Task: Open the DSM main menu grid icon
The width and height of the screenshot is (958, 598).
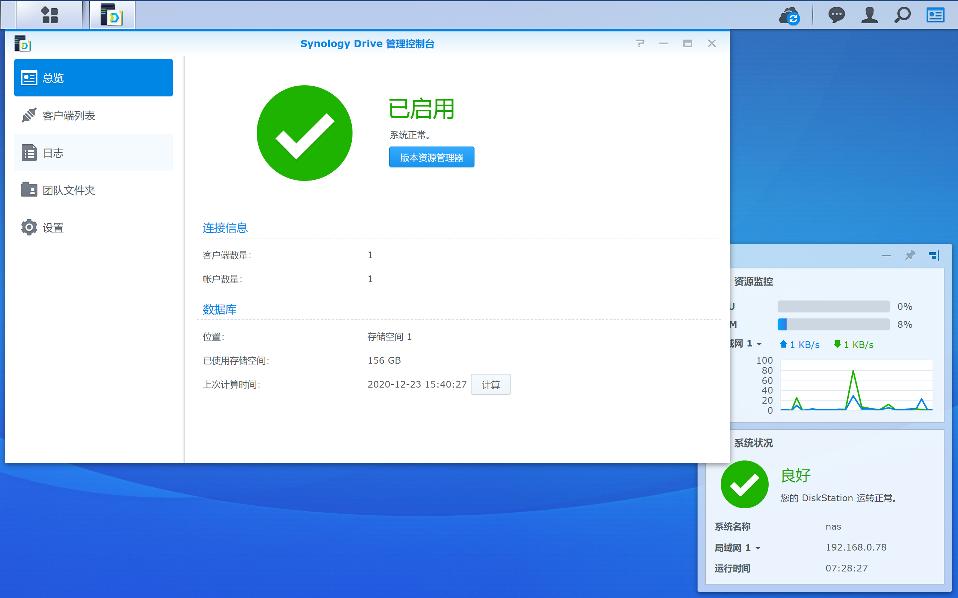Action: [49, 15]
